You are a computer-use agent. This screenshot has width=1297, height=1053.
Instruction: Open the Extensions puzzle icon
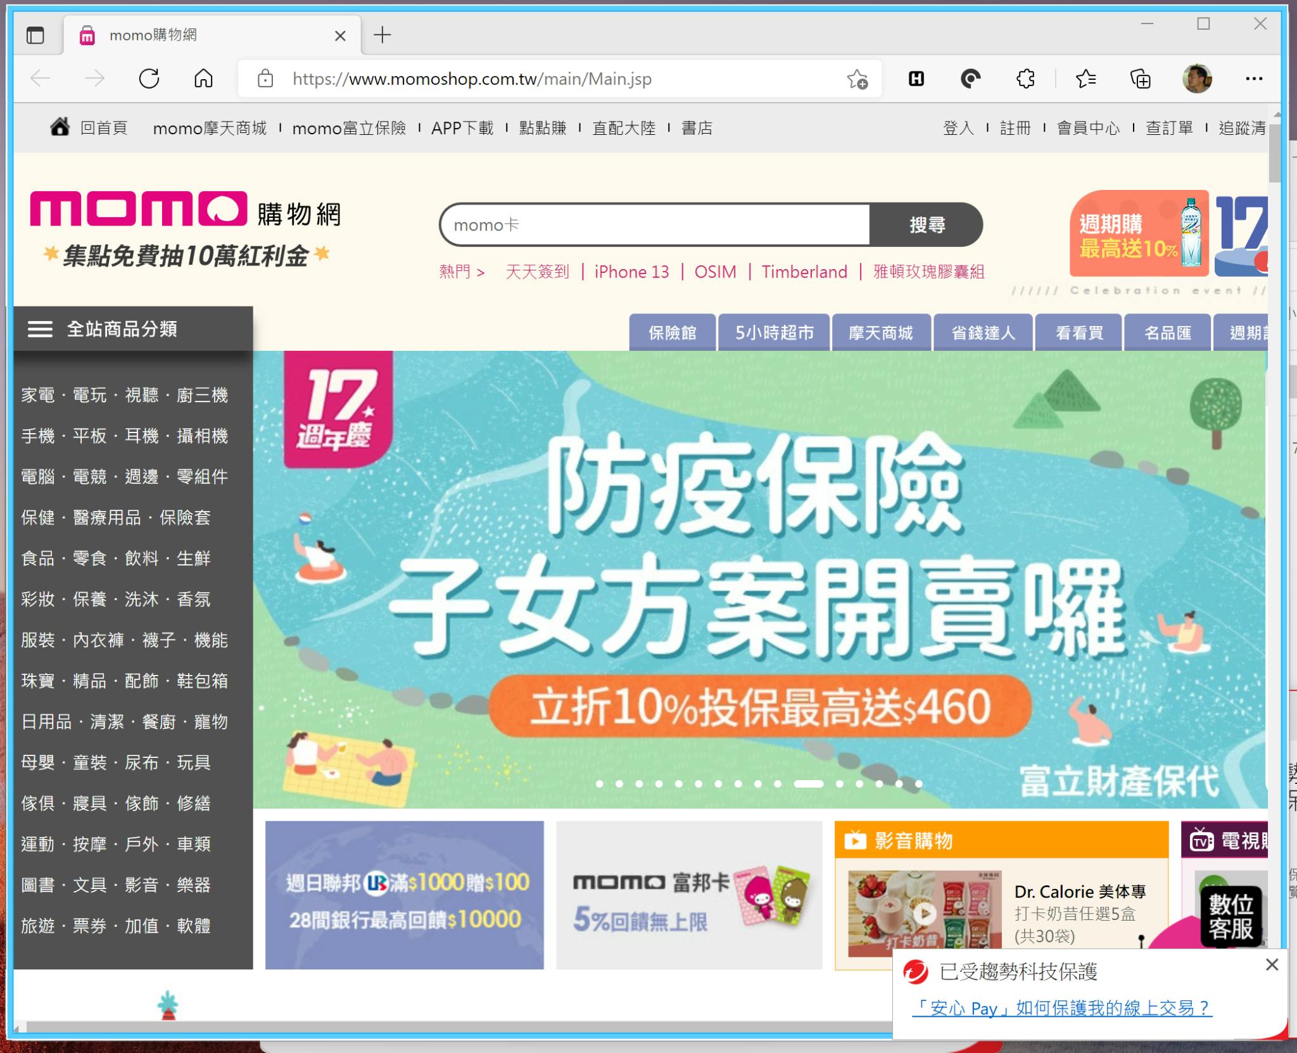[x=1025, y=79]
